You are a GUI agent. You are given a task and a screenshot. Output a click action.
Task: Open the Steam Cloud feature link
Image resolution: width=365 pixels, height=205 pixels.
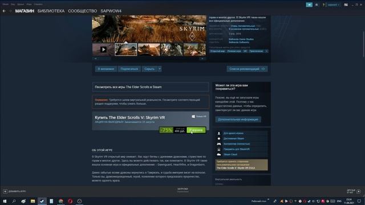point(230,154)
